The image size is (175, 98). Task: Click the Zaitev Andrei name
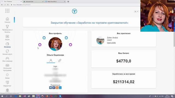point(112,38)
